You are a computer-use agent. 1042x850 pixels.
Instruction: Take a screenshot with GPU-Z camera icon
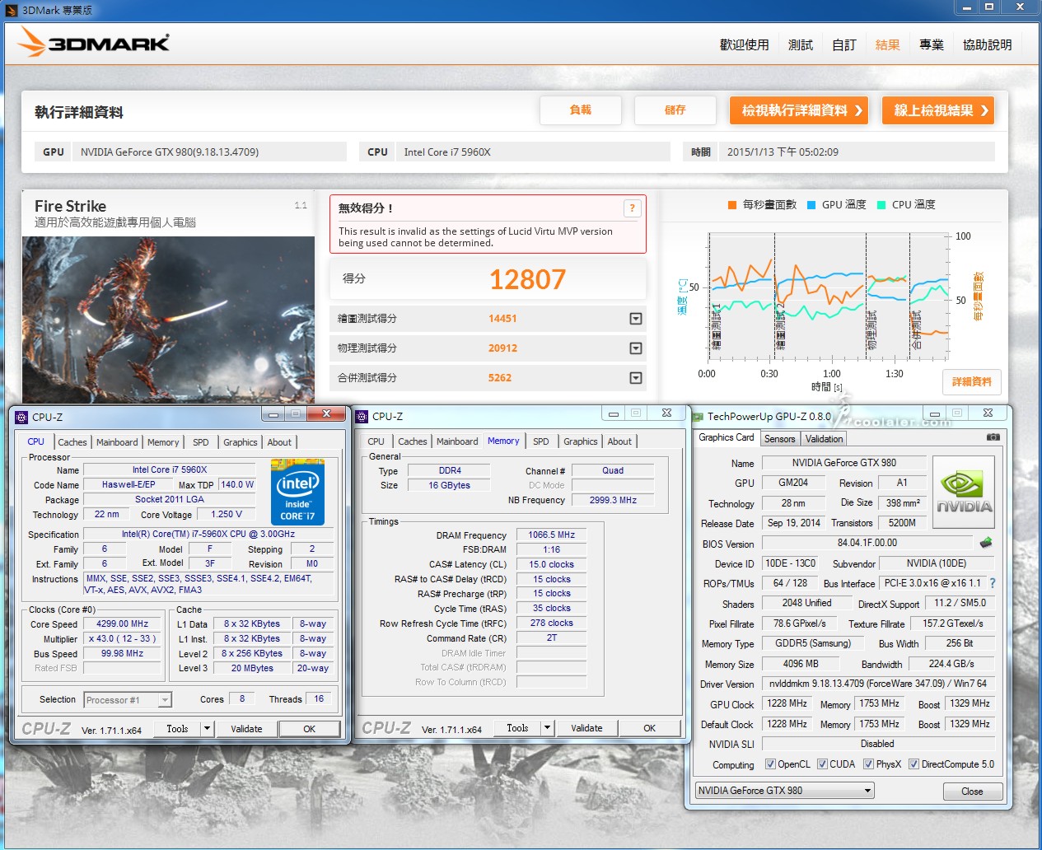(x=993, y=437)
